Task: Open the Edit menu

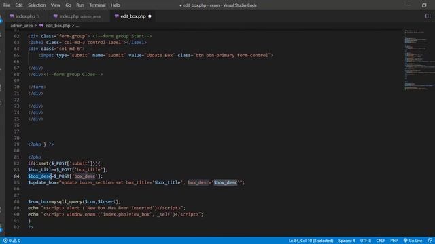Action: (19, 5)
